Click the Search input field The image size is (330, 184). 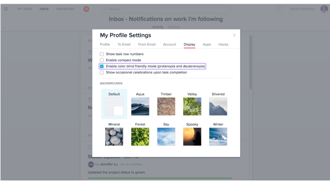[x=166, y=9]
